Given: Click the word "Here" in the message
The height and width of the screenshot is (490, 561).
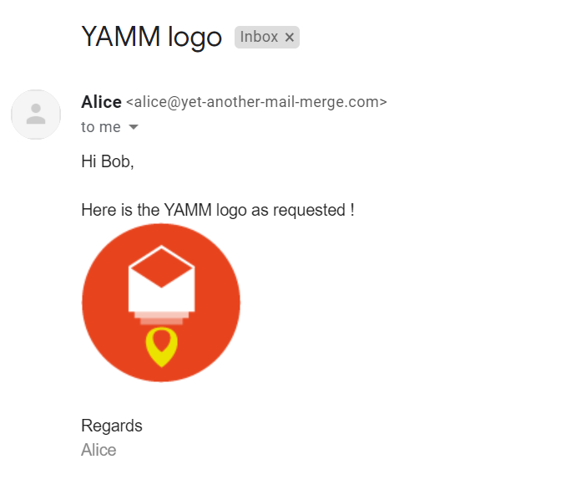Looking at the screenshot, I should point(98,210).
